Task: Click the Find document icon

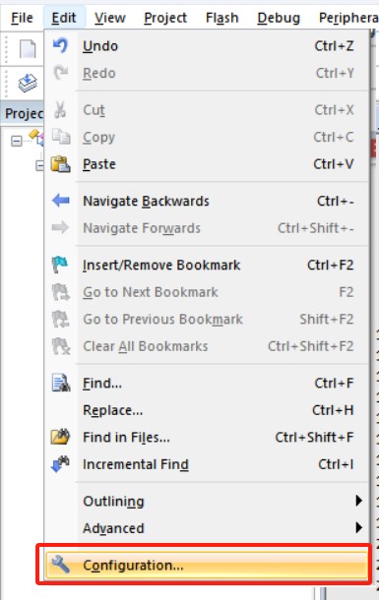Action: (61, 383)
